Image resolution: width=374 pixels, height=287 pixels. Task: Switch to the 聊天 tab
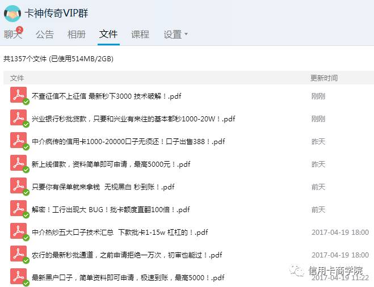[12, 35]
